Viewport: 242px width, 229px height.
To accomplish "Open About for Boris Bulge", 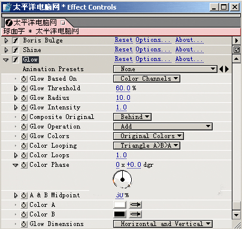I will (189, 40).
